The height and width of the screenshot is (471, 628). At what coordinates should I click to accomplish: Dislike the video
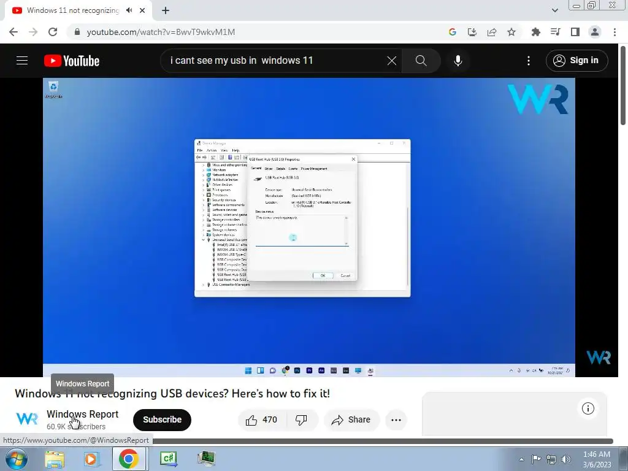point(302,419)
